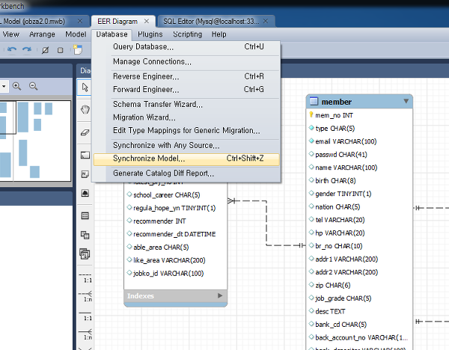
Task: Select the image placement tool
Action: pos(85,193)
